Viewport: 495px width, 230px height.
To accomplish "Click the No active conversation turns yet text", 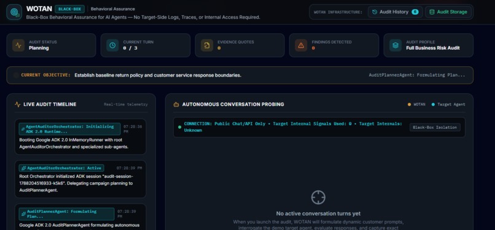I will click(x=318, y=213).
